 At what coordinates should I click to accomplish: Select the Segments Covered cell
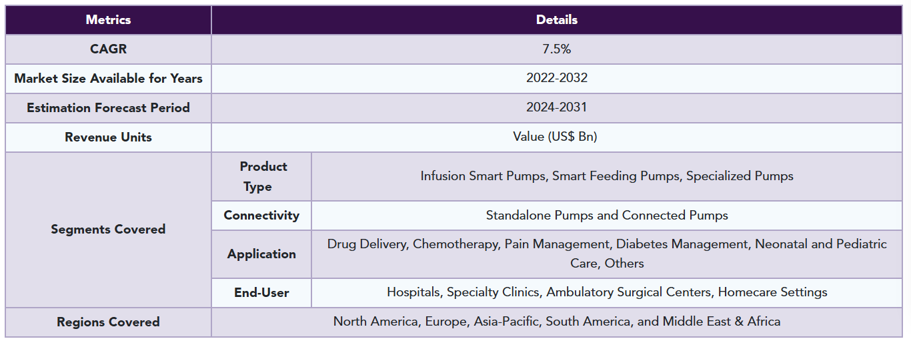coord(108,230)
